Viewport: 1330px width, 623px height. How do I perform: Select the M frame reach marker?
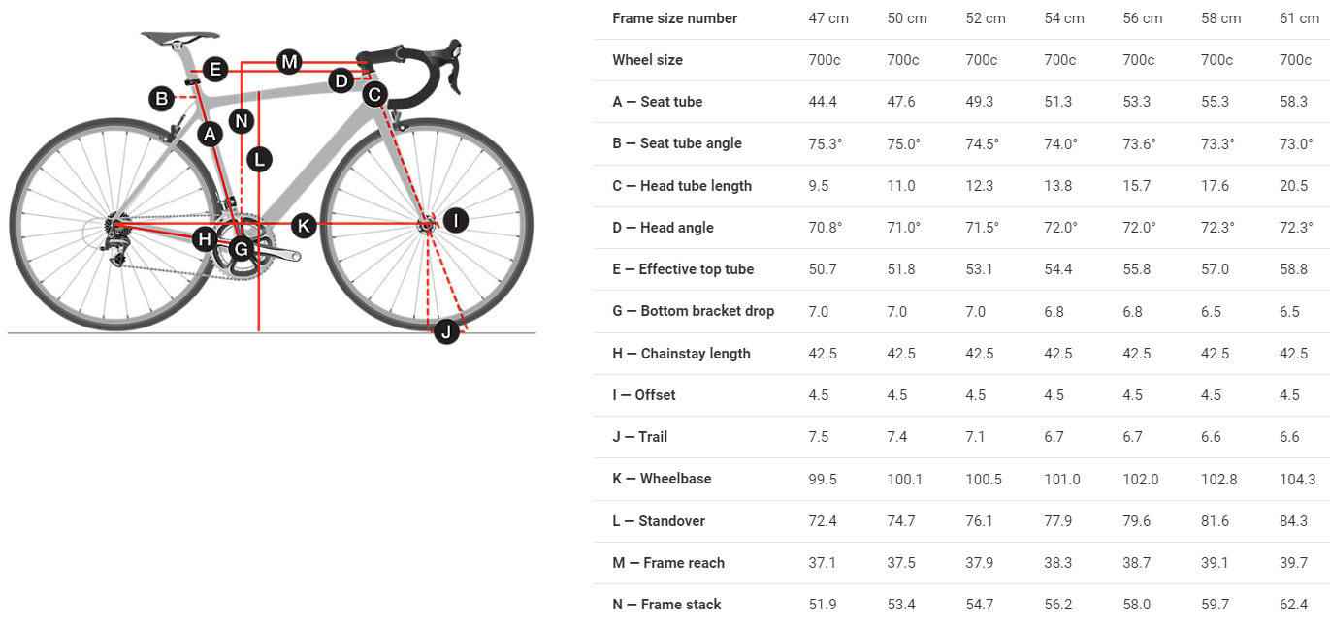click(x=289, y=63)
